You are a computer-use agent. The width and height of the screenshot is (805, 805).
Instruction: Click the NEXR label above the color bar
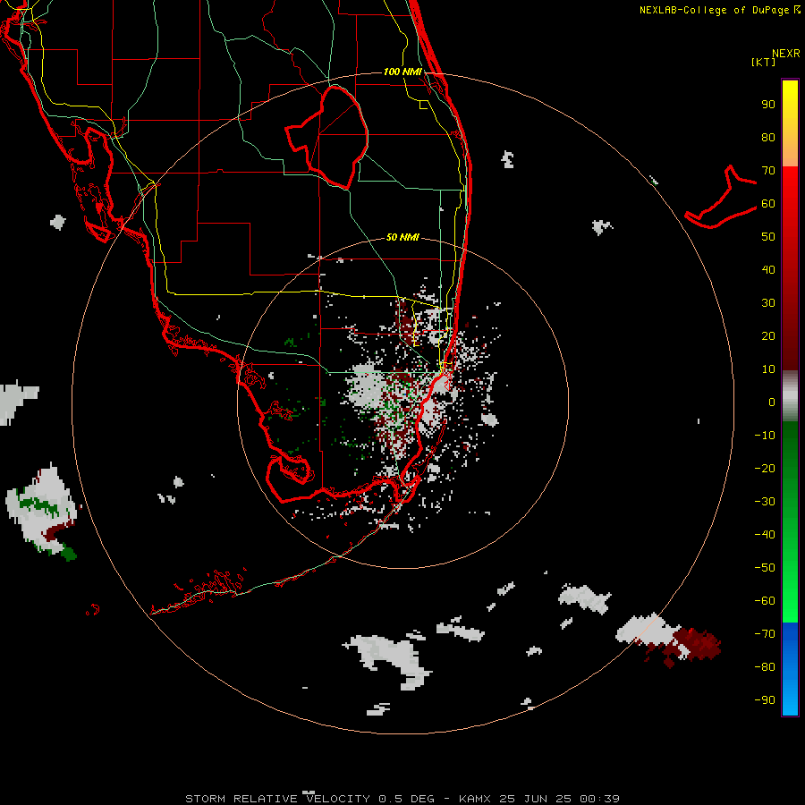(x=786, y=53)
